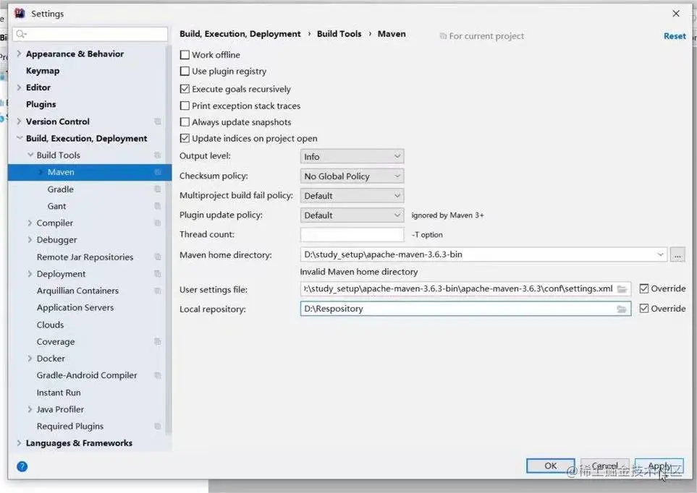
Task: Click the project icon in the Maven row
Action: pyautogui.click(x=157, y=172)
